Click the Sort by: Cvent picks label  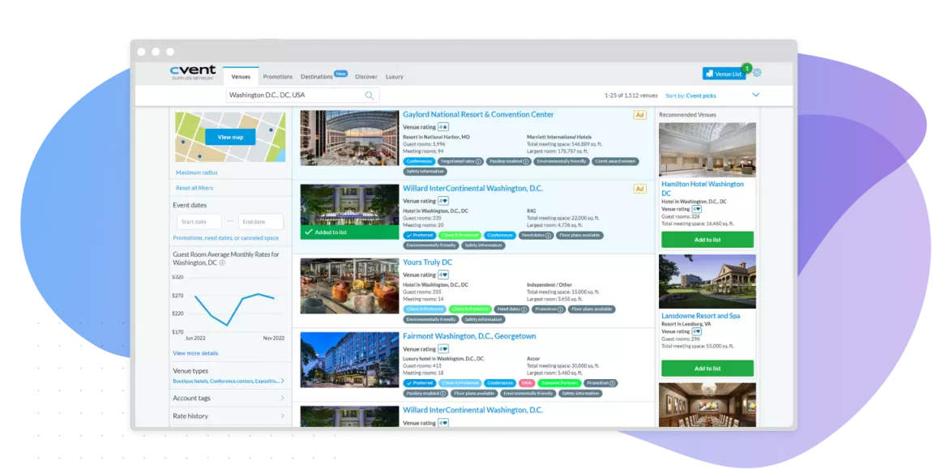690,96
